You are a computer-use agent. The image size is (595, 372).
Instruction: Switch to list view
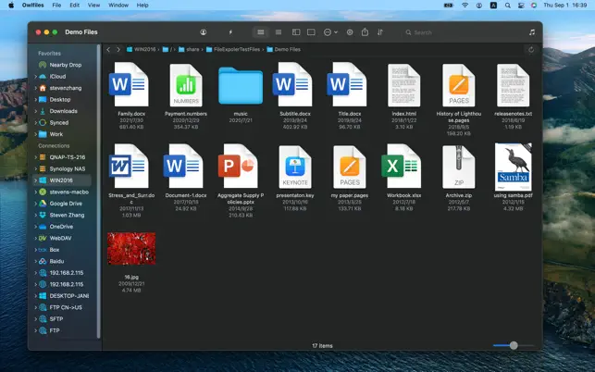tap(279, 32)
